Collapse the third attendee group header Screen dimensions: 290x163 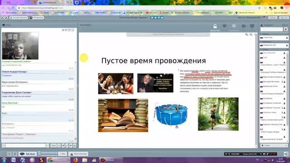click(x=274, y=49)
